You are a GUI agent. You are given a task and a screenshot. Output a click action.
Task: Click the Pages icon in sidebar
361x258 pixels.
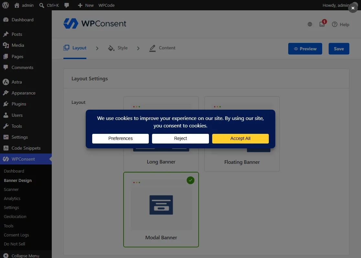[x=6, y=56]
